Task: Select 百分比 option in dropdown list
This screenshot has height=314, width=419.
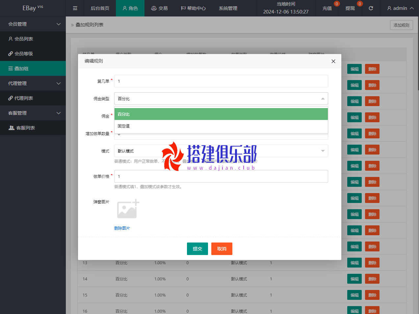Action: pos(221,114)
